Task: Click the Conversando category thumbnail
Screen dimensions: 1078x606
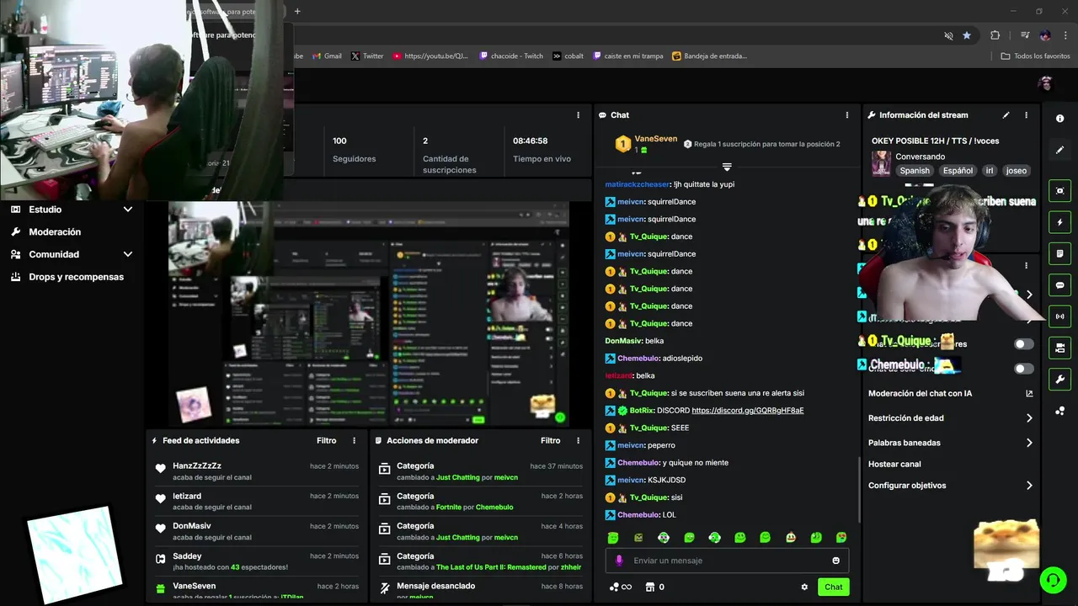Action: point(881,163)
